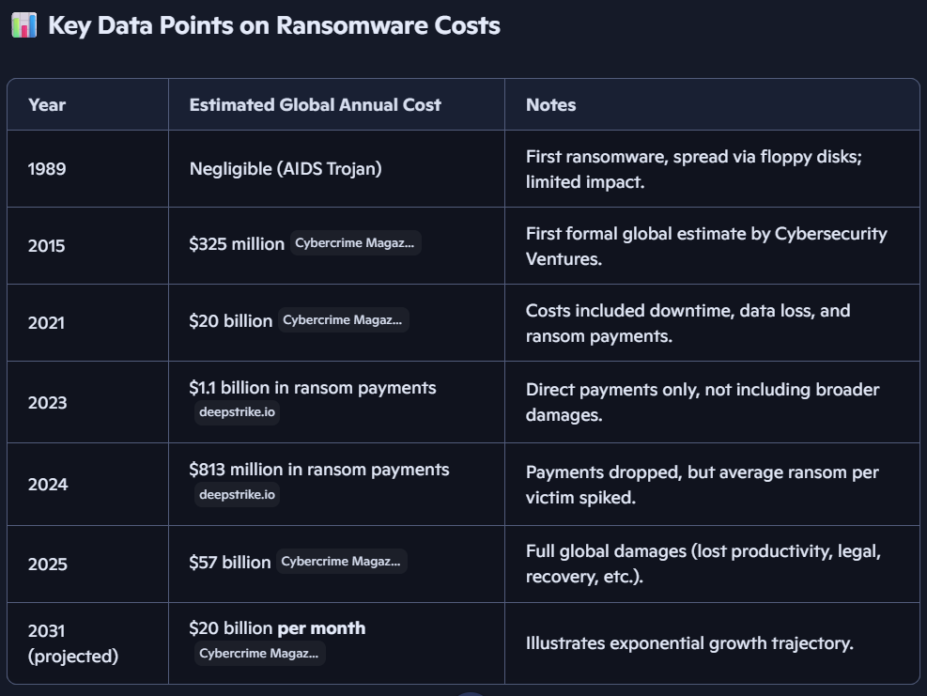Click the "$57 billion" cost text
The height and width of the screenshot is (696, 927).
click(x=230, y=562)
